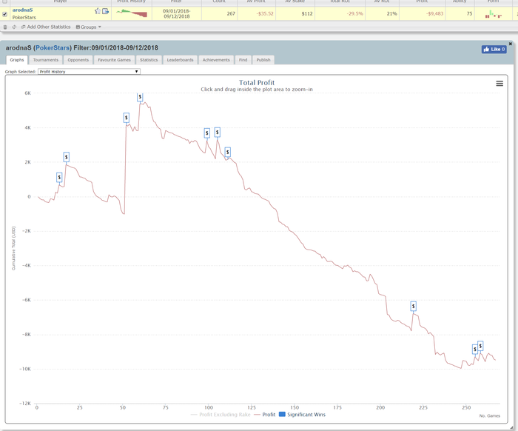Click the first $ win marker before the 2K peak
The image size is (518, 431).
coord(59,178)
